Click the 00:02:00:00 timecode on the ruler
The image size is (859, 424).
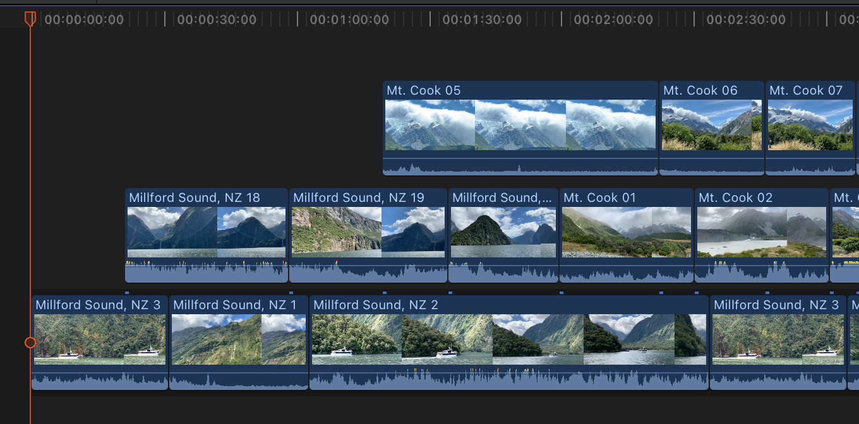click(x=613, y=20)
